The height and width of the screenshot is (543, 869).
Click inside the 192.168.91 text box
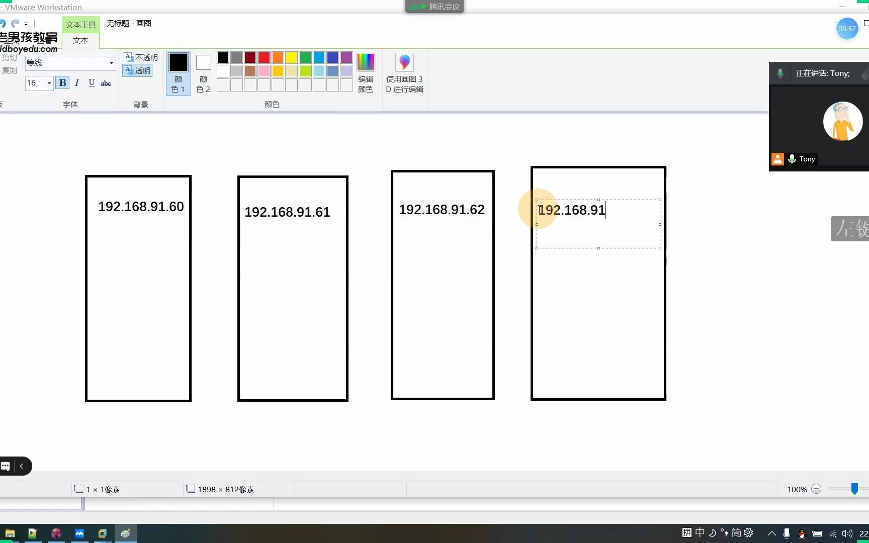(598, 224)
